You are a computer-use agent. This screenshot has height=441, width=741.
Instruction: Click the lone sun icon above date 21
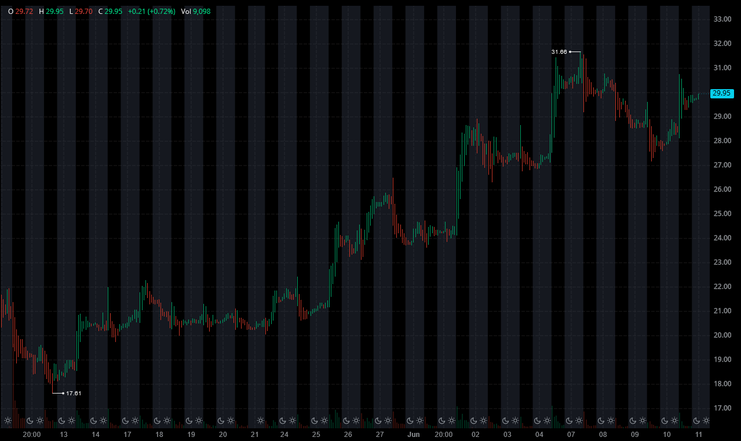(260, 420)
